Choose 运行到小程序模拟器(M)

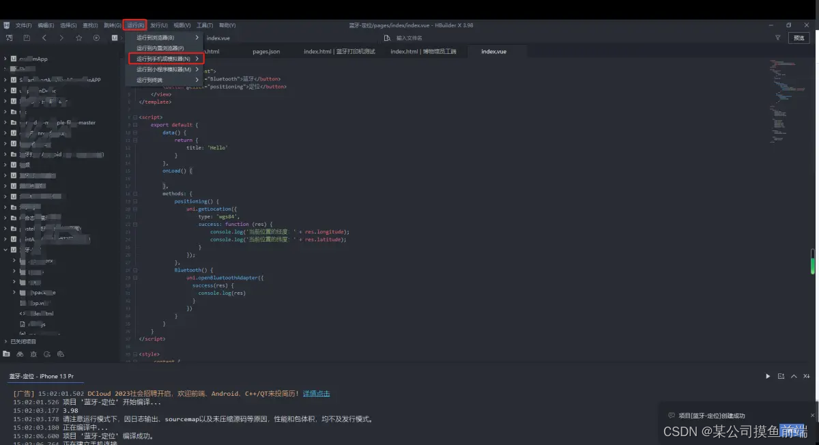coord(164,70)
